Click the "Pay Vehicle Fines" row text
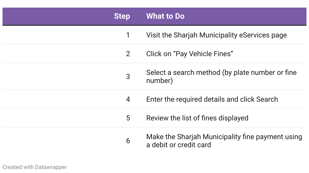The height and width of the screenshot is (173, 309). (x=190, y=54)
